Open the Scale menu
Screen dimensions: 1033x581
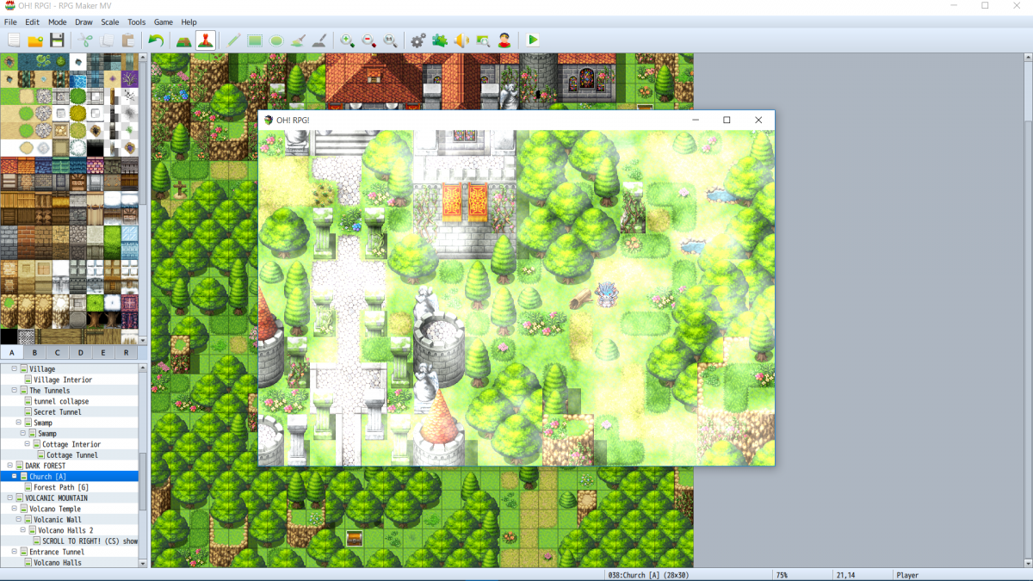click(110, 22)
